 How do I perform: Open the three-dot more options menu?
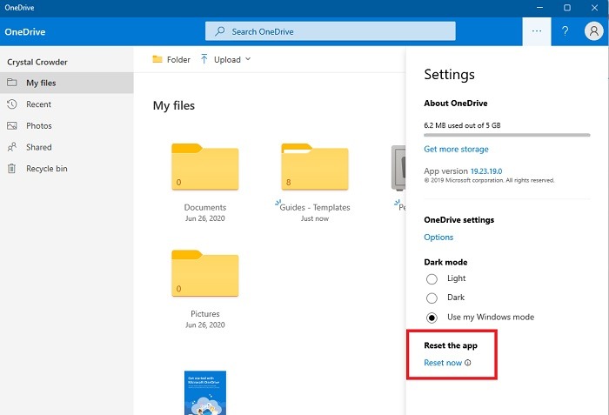pyautogui.click(x=537, y=31)
